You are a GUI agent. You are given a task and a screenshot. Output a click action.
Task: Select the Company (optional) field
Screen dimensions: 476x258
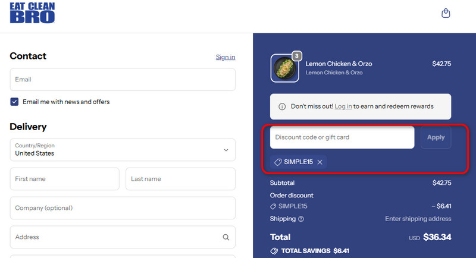pyautogui.click(x=123, y=208)
